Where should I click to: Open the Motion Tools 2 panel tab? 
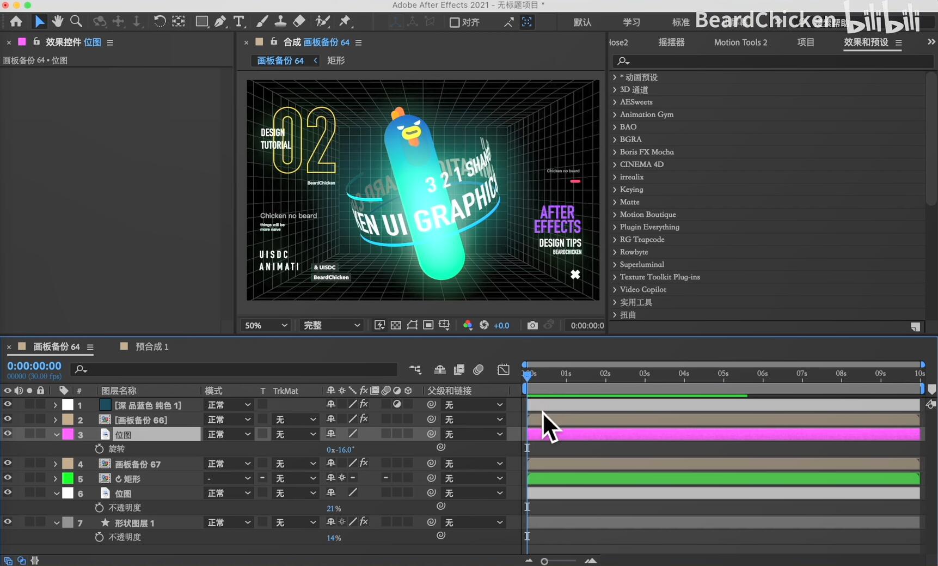coord(740,42)
